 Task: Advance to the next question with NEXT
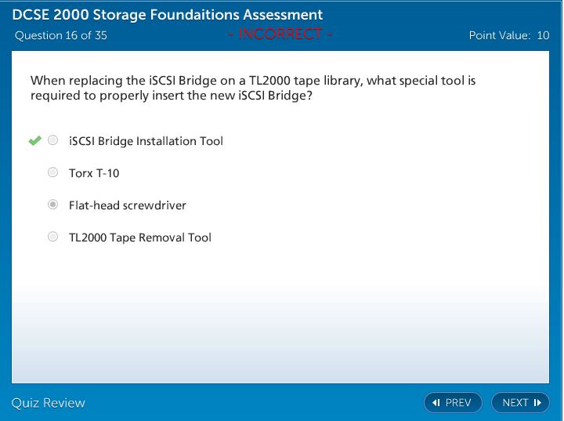pyautogui.click(x=520, y=403)
